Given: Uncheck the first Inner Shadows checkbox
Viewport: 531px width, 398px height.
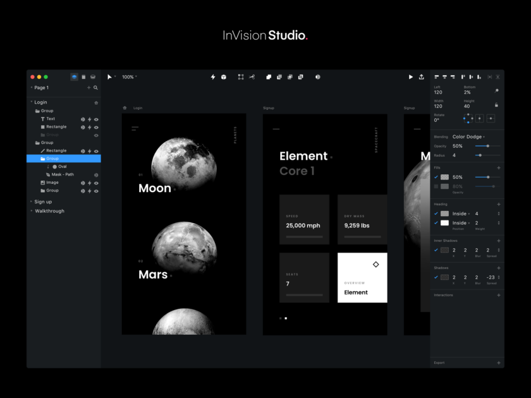Looking at the screenshot, I should 436,250.
